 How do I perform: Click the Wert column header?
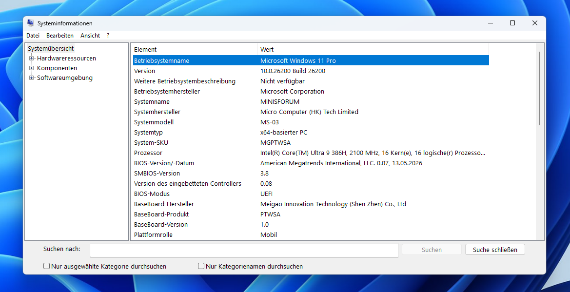[x=373, y=49]
